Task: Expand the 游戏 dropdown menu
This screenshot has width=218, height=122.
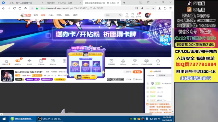Action: [68, 15]
